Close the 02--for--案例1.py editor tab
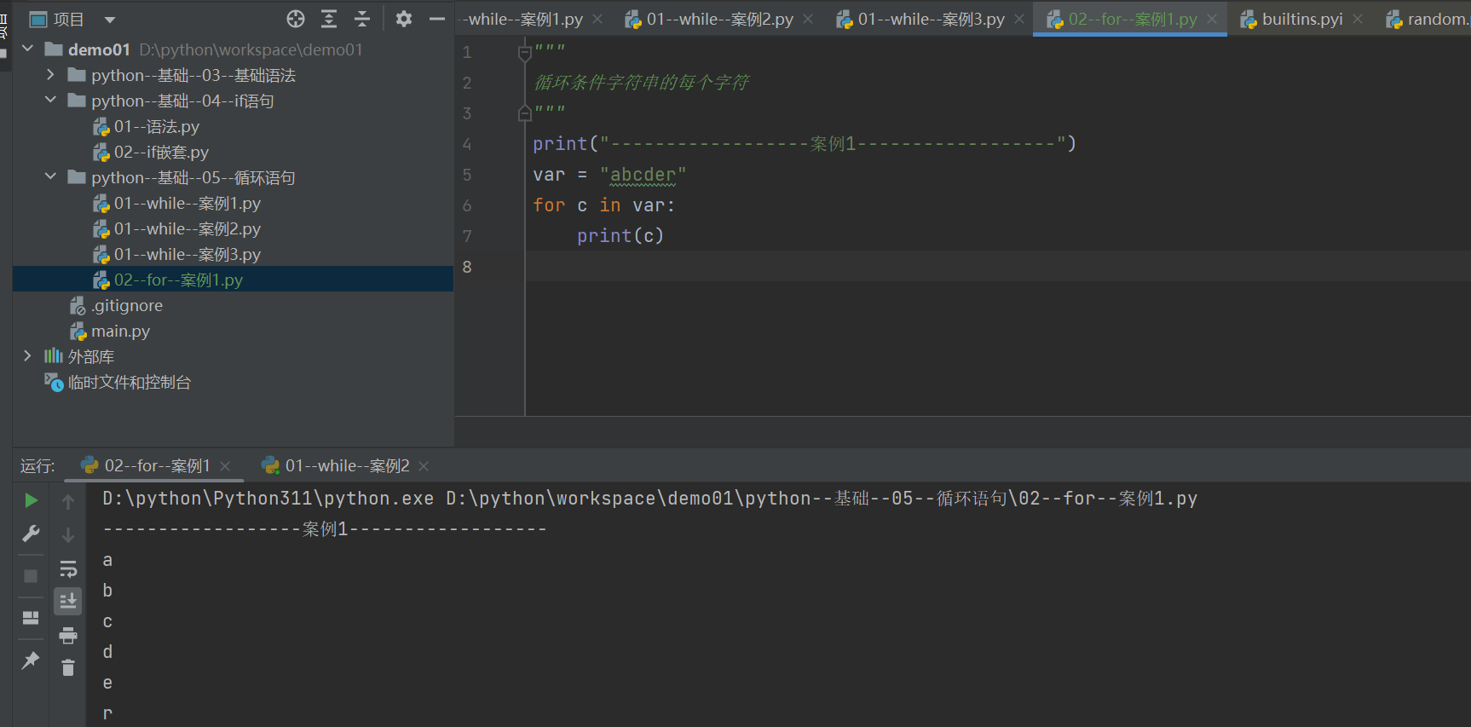This screenshot has width=1471, height=727. coord(1212,19)
